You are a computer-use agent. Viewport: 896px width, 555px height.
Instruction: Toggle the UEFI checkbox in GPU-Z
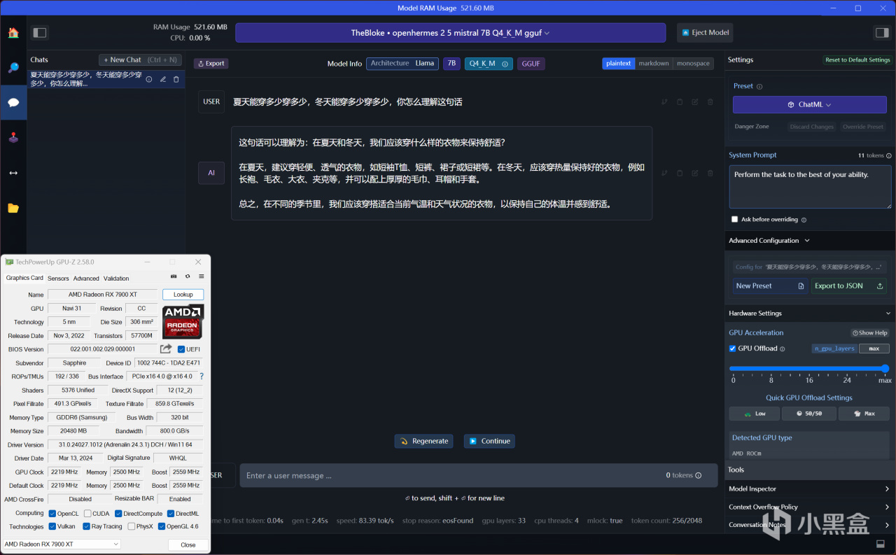[181, 349]
